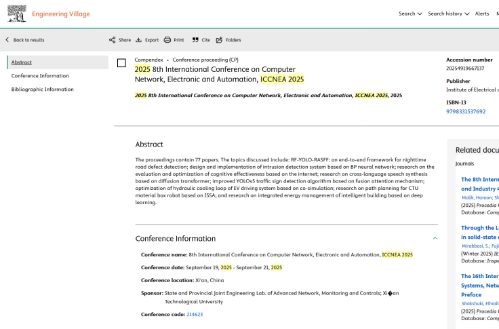Open the related document starting "Through the L"
This screenshot has width=499, height=329.
479,228
